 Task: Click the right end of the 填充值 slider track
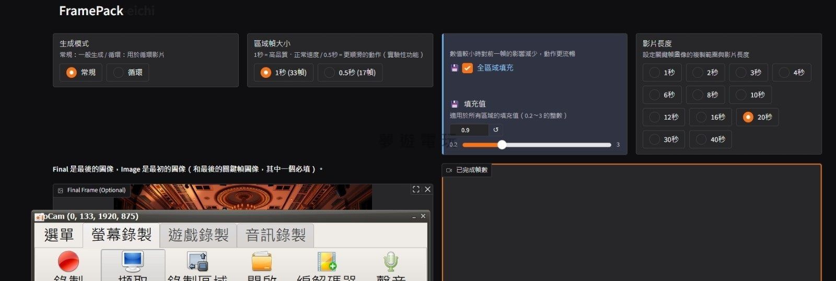tap(609, 145)
